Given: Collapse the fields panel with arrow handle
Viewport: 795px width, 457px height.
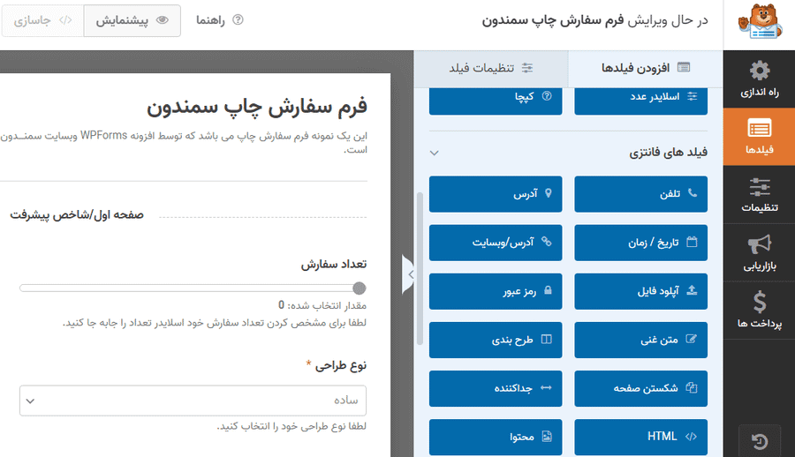Looking at the screenshot, I should [408, 274].
